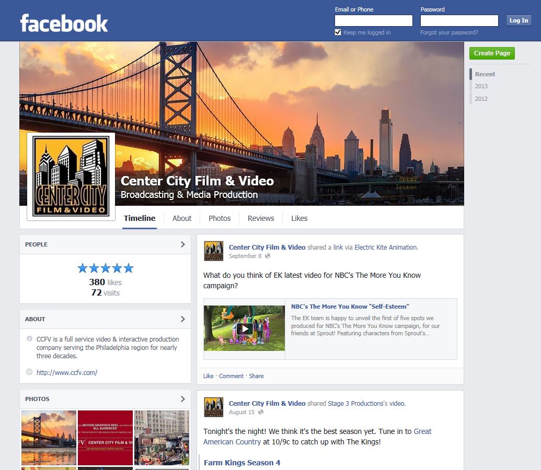541x470 pixels.
Task: Focus the Password field
Action: (x=459, y=21)
